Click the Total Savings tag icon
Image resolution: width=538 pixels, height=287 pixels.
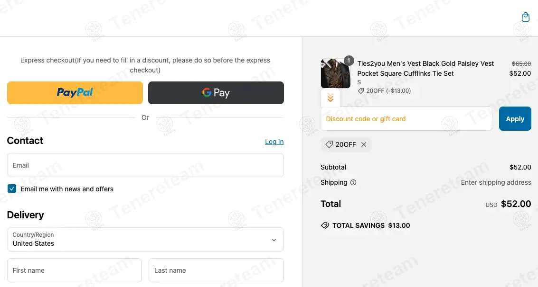pyautogui.click(x=325, y=225)
